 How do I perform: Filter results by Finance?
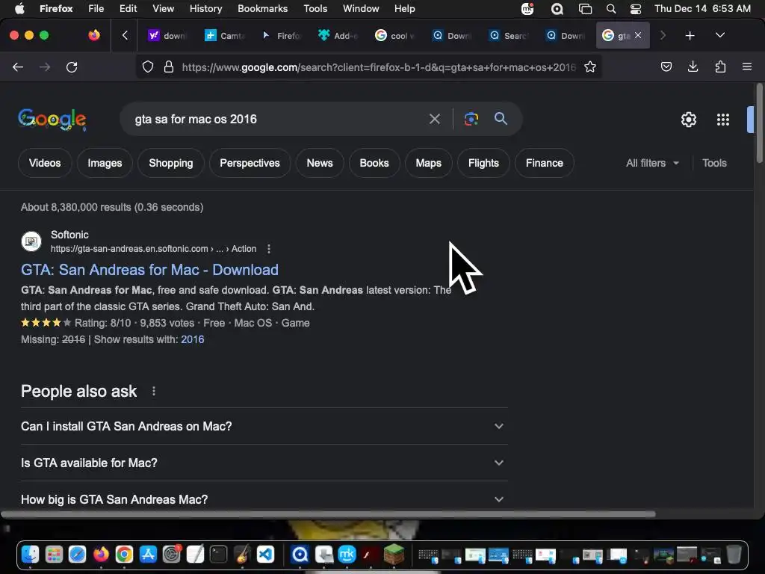tap(545, 163)
